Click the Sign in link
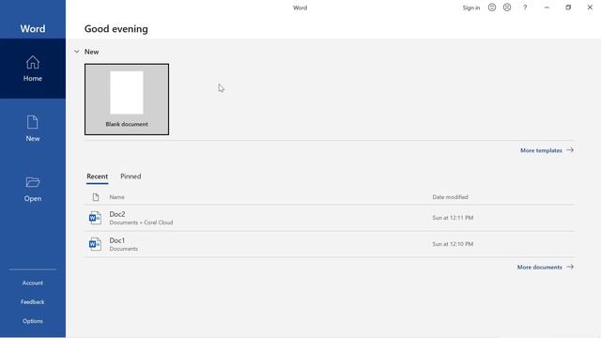The image size is (601, 338). tap(471, 8)
